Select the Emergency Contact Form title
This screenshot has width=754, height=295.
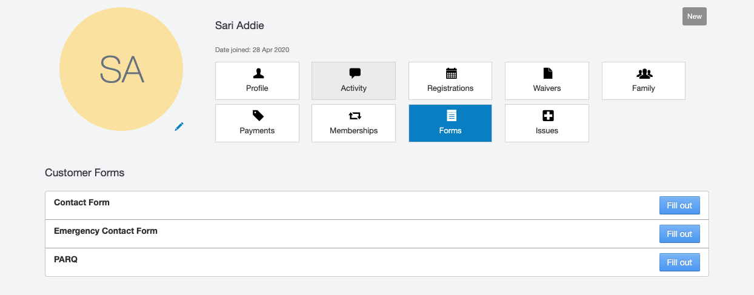point(105,231)
